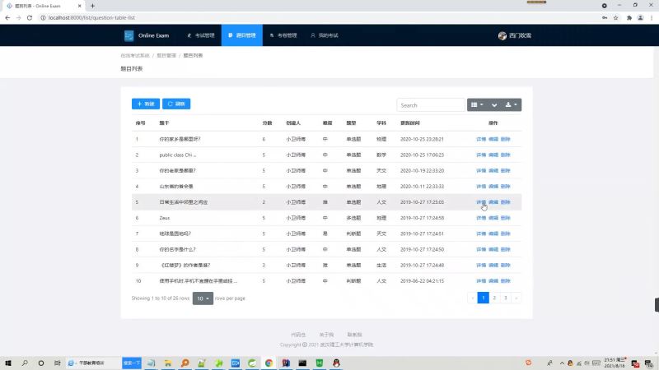Open the black terminal taskbar icon
Viewport: 659px width, 370px height.
[x=302, y=363]
